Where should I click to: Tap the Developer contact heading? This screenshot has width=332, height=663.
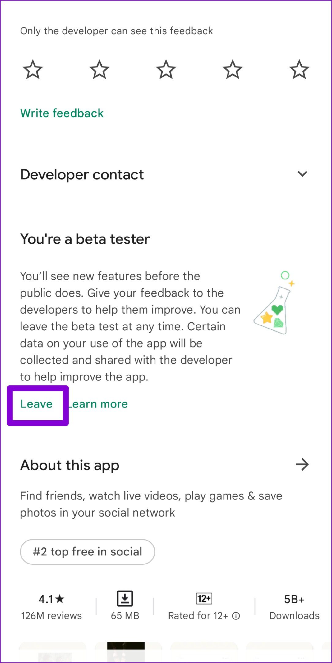click(x=82, y=175)
